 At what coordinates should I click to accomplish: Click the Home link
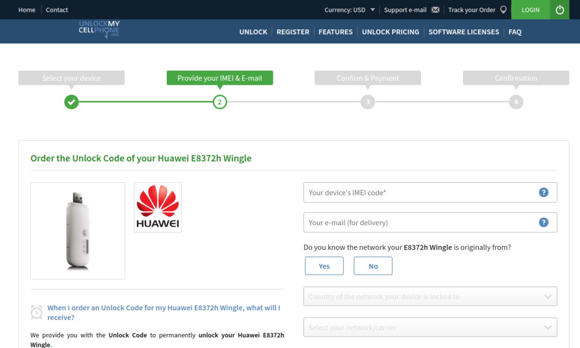point(27,10)
